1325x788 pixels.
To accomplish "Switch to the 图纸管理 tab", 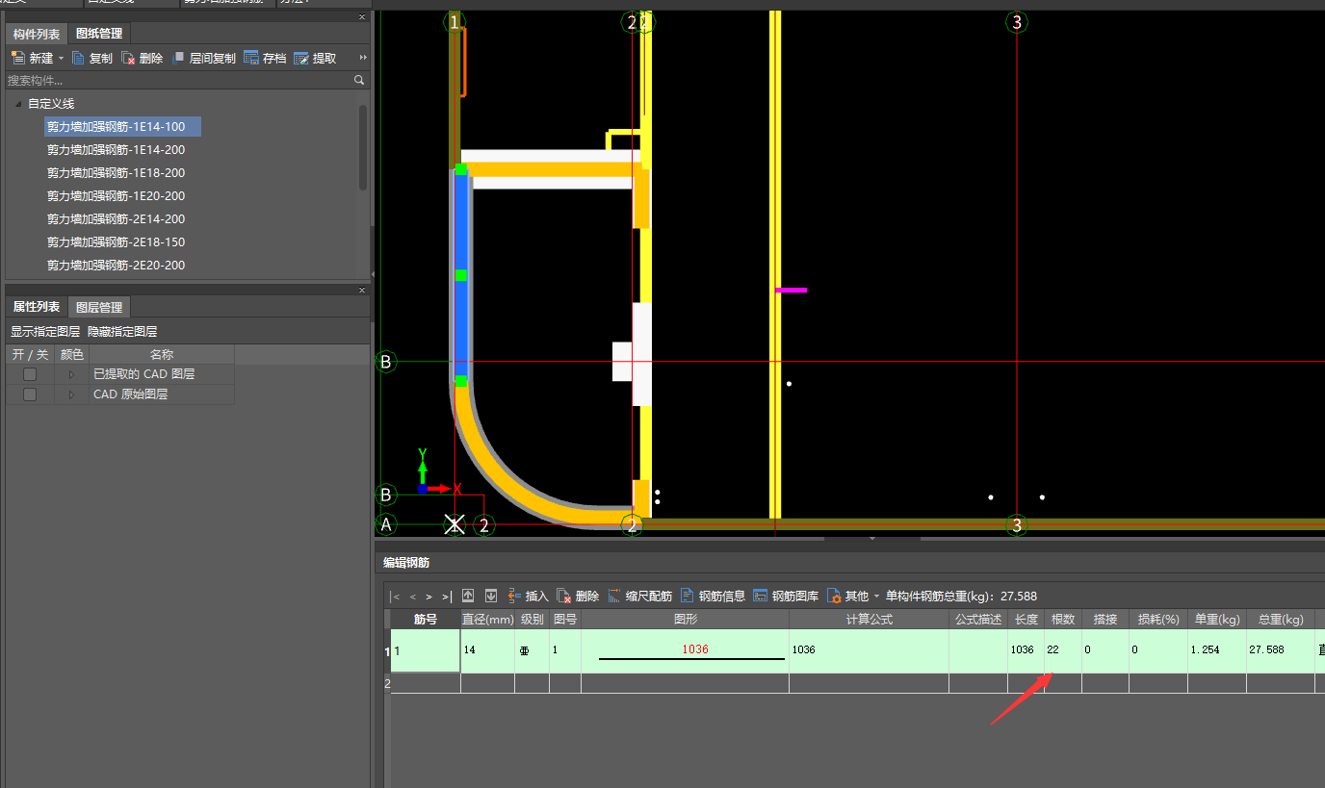I will [x=99, y=35].
